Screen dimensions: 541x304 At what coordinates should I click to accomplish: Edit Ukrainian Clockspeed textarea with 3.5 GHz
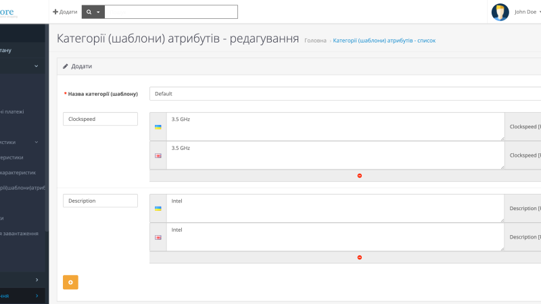(x=335, y=126)
